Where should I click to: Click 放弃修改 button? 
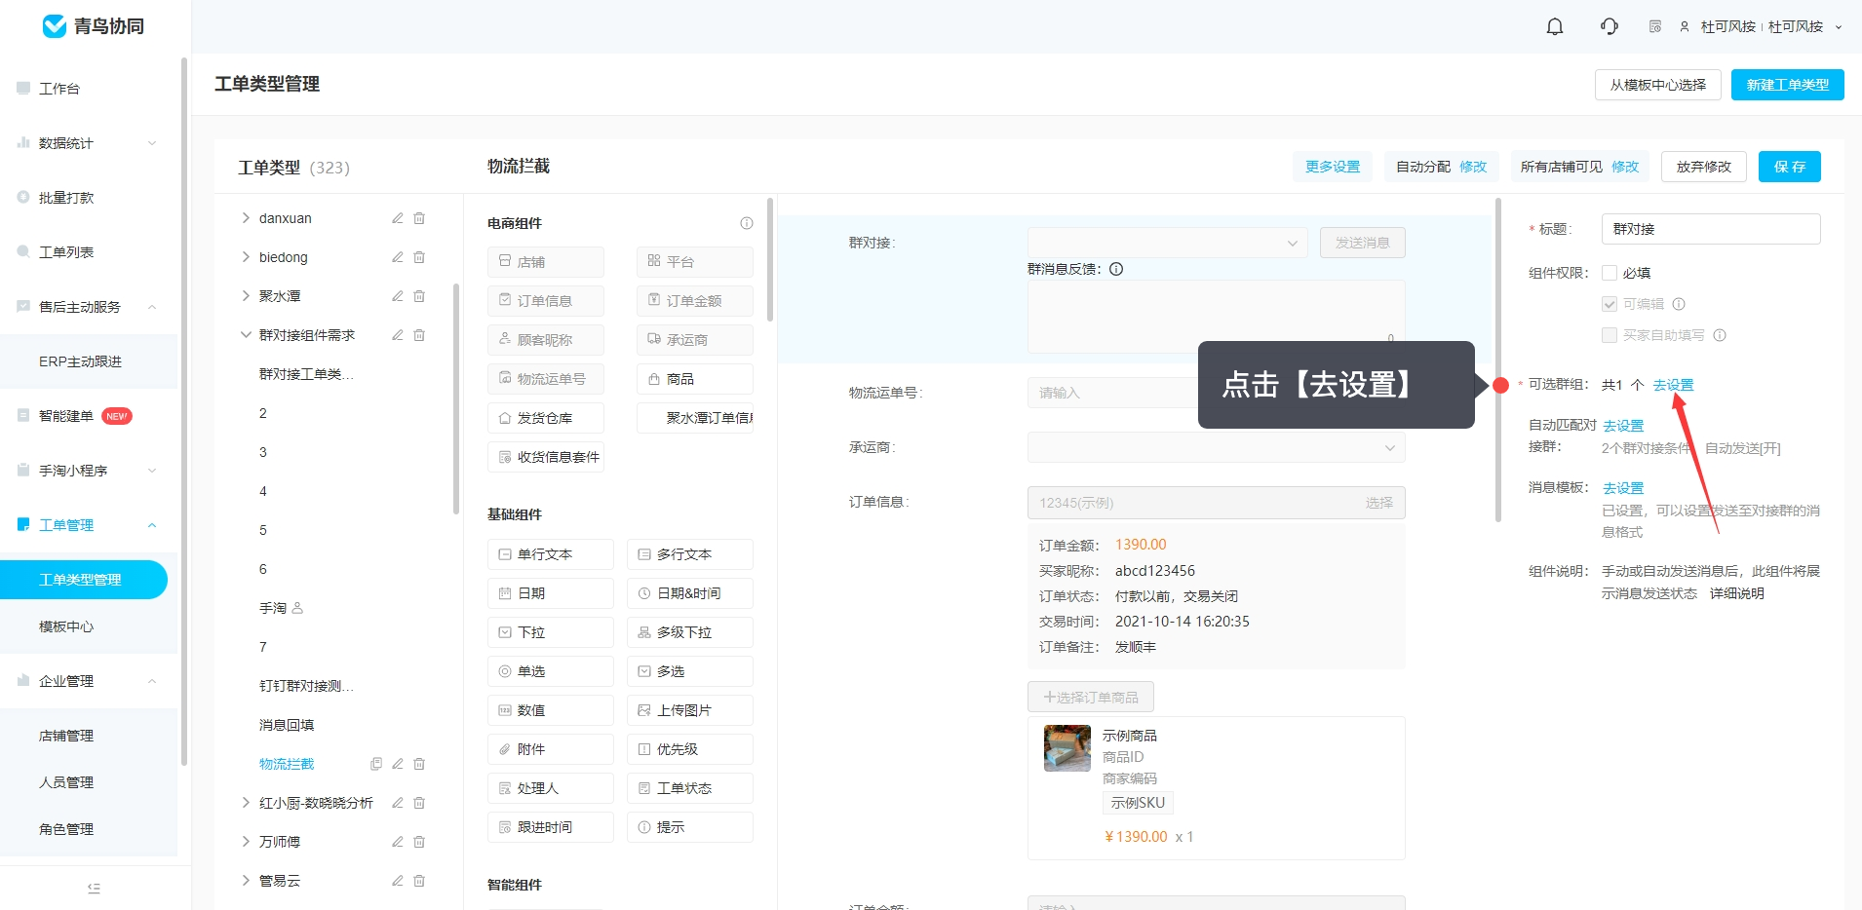[x=1703, y=167]
